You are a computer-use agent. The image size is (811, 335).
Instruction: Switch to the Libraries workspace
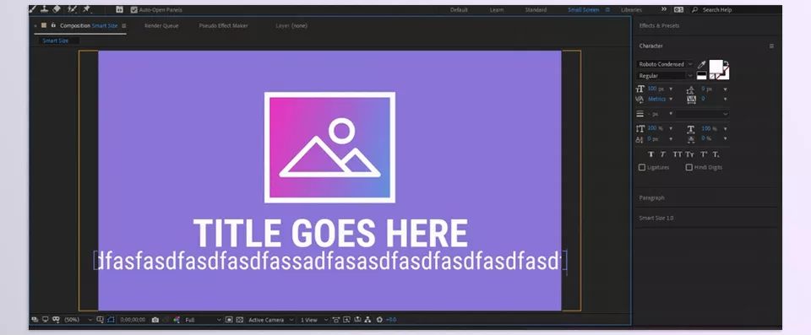click(x=631, y=10)
